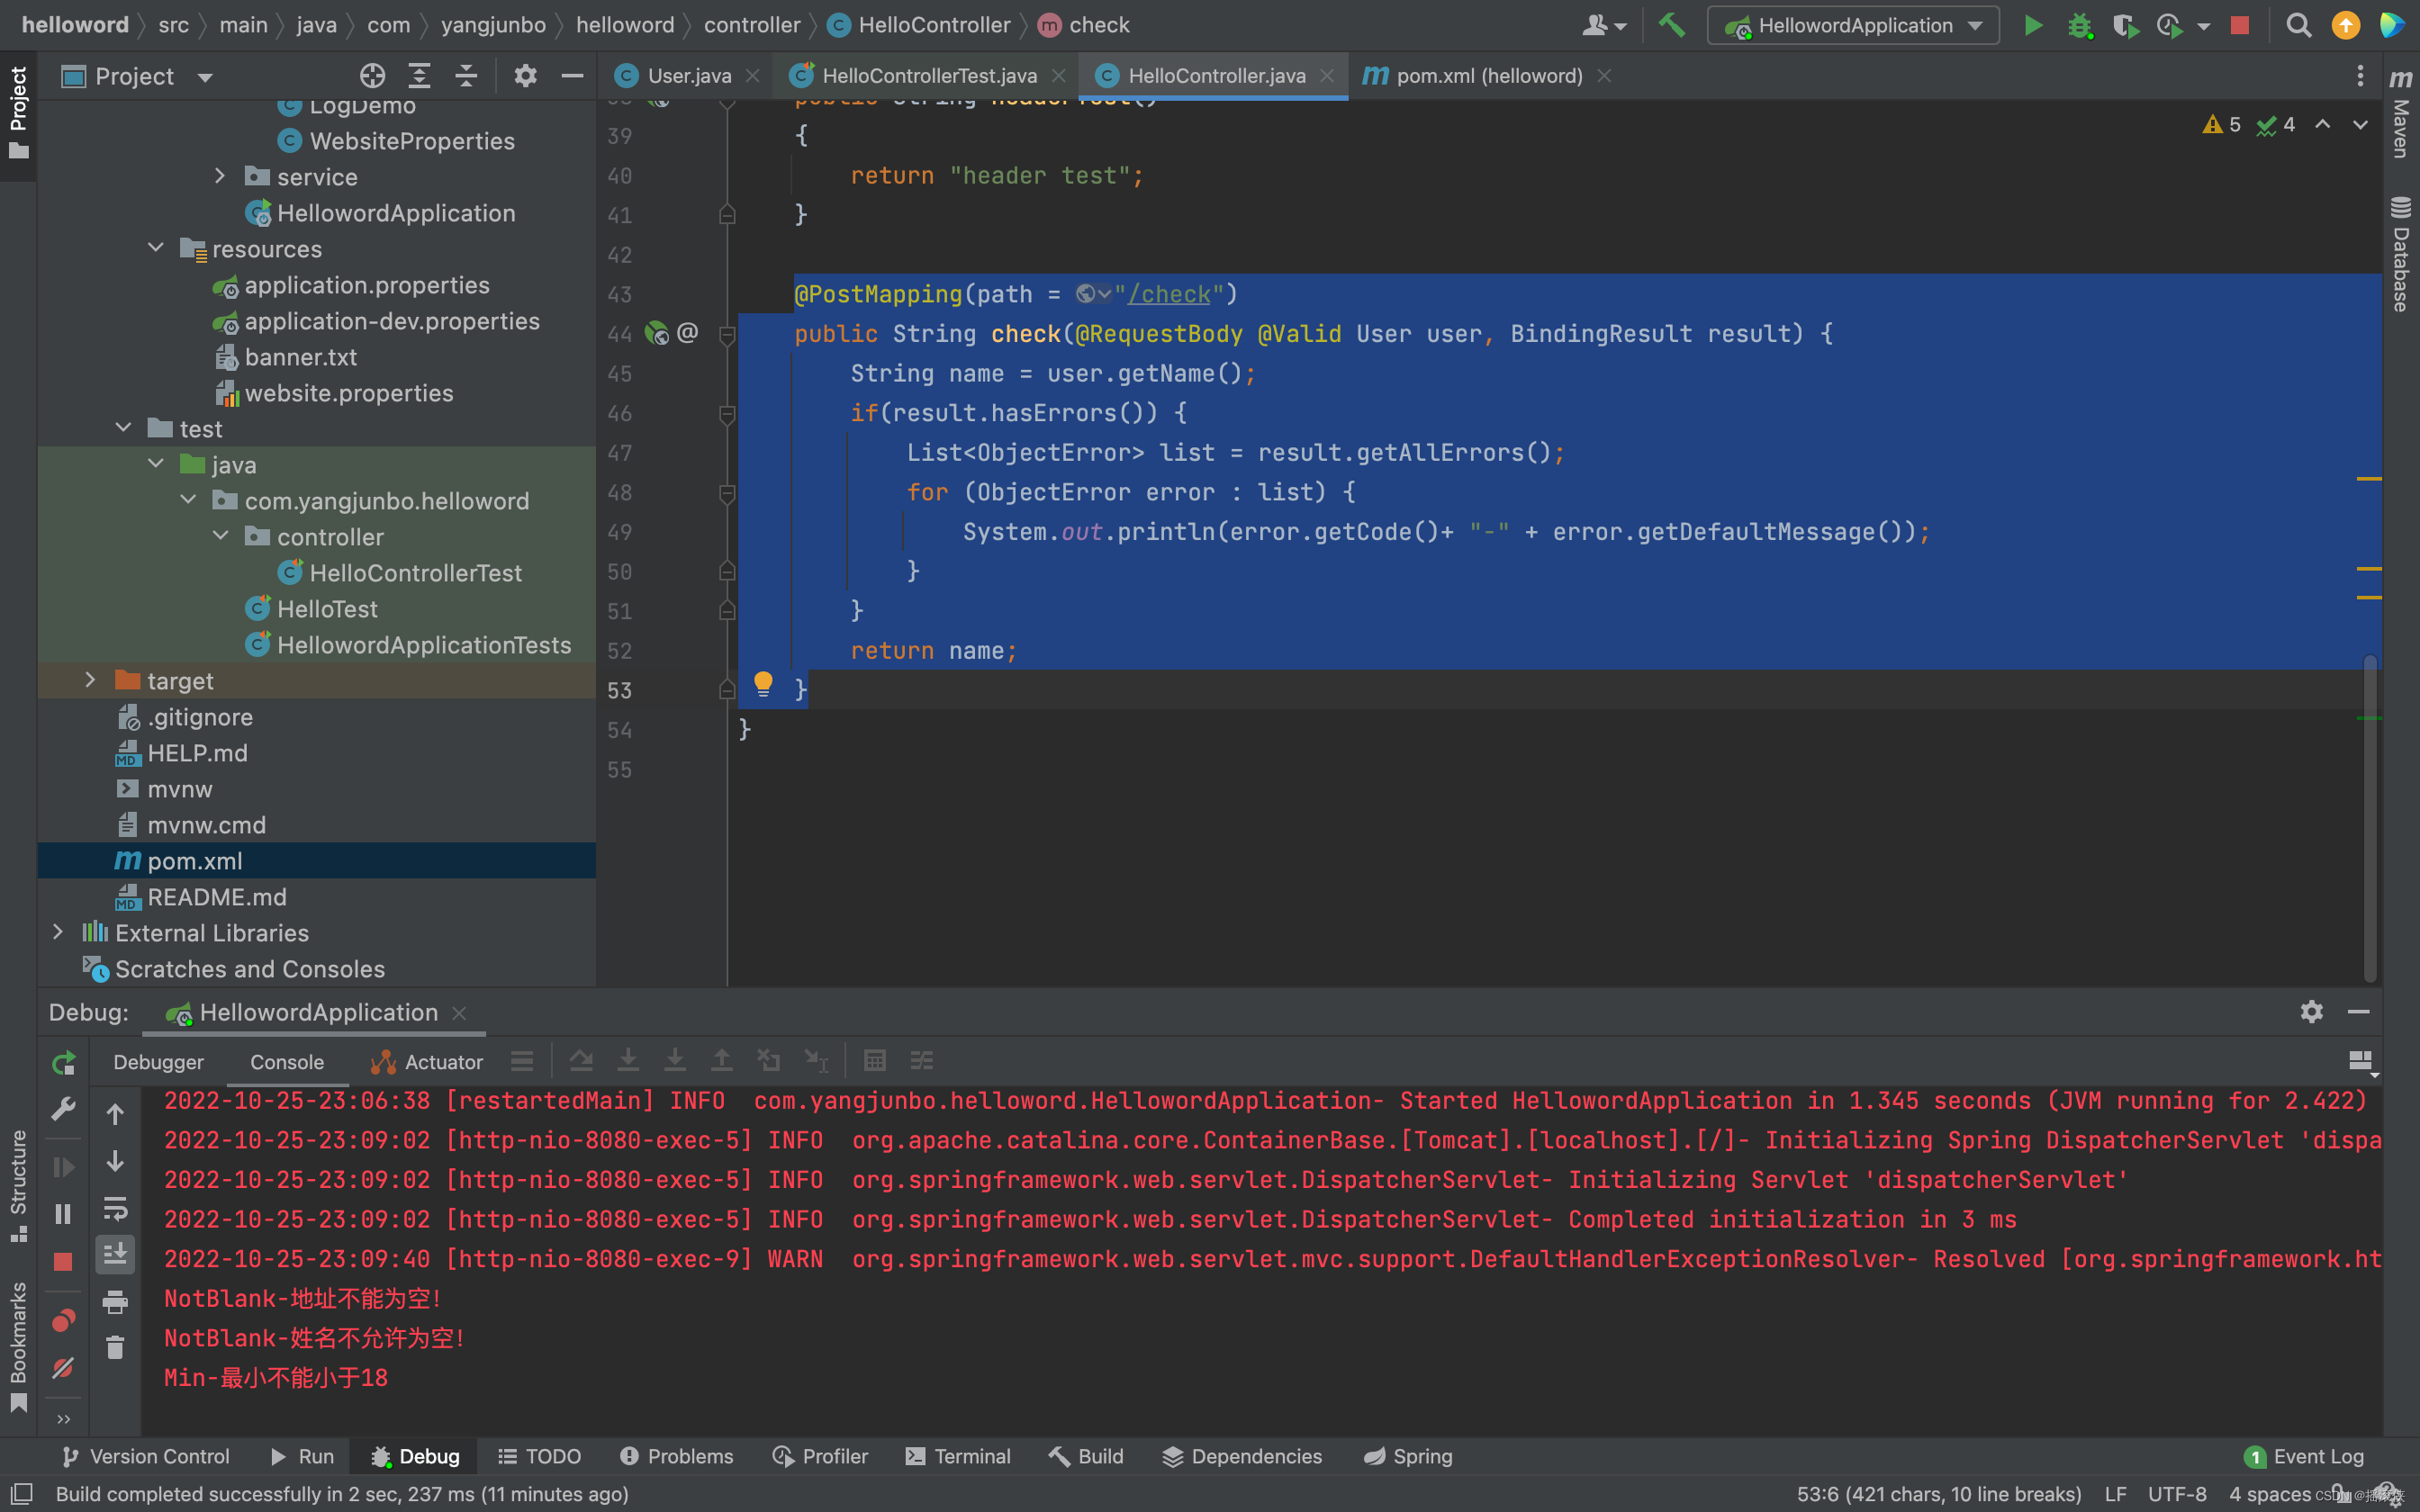Switch to the pom.xml (helloword) editor tab
Image resolution: width=2420 pixels, height=1512 pixels.
pos(1485,75)
